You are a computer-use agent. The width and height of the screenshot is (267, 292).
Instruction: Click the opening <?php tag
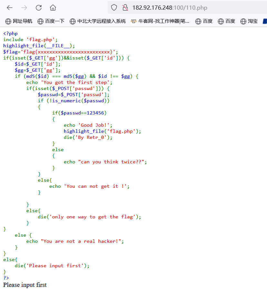click(10, 33)
